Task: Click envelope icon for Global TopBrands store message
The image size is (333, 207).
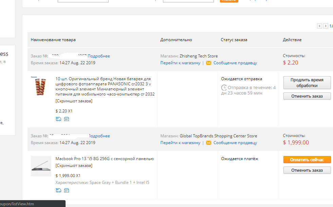Action: (208, 143)
